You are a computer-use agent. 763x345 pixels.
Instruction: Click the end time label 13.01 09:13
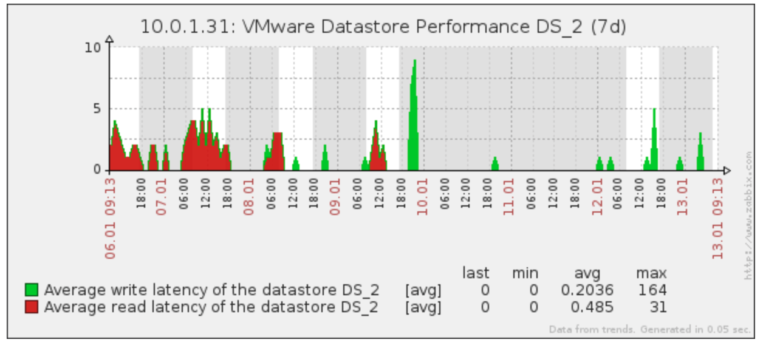point(718,218)
